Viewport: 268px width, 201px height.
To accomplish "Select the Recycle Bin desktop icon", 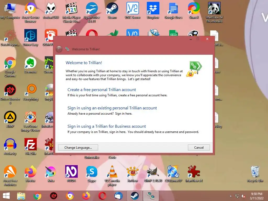I will [255, 174].
